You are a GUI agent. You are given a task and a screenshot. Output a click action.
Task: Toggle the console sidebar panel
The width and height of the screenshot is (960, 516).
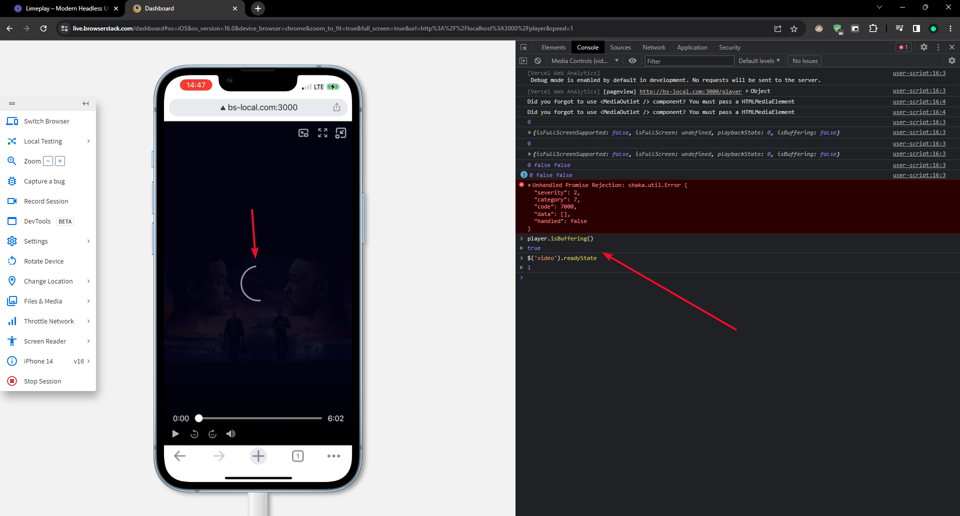(523, 60)
